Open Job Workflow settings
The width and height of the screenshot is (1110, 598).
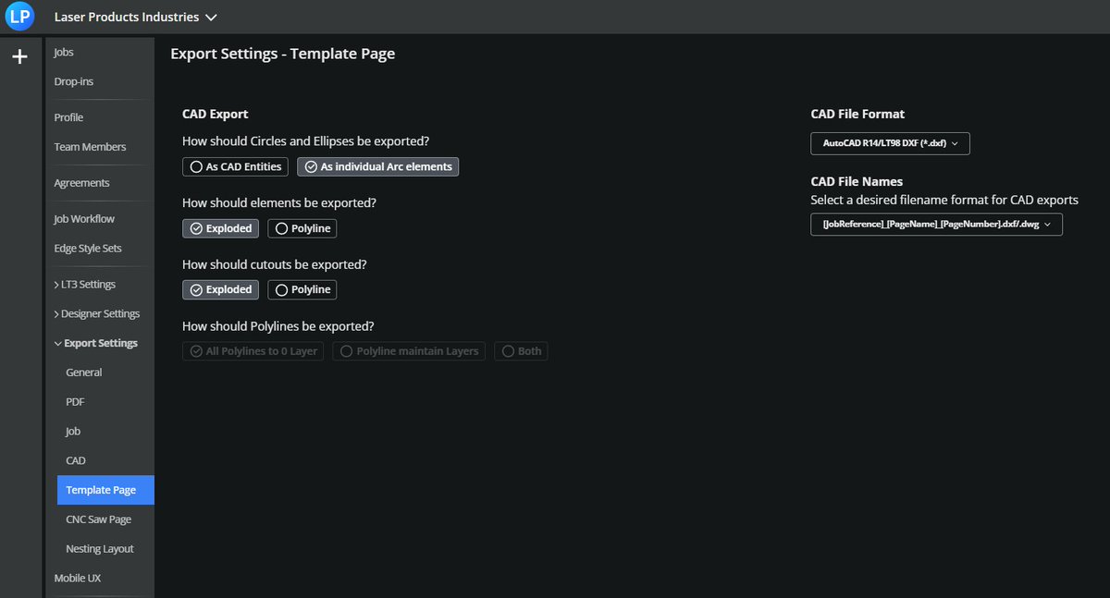pyautogui.click(x=84, y=219)
